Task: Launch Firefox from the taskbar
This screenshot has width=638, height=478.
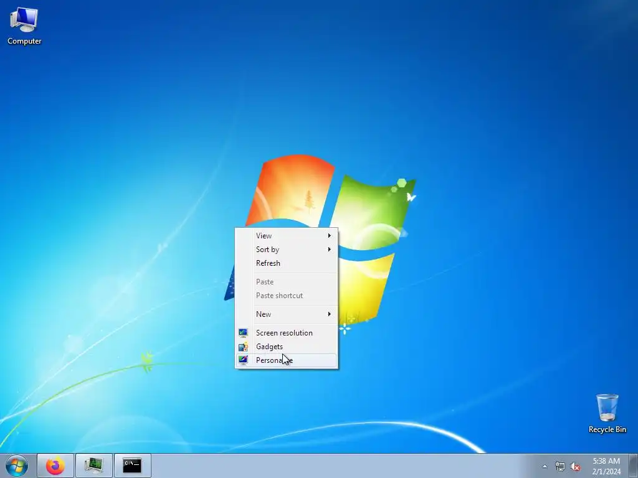Action: 55,466
